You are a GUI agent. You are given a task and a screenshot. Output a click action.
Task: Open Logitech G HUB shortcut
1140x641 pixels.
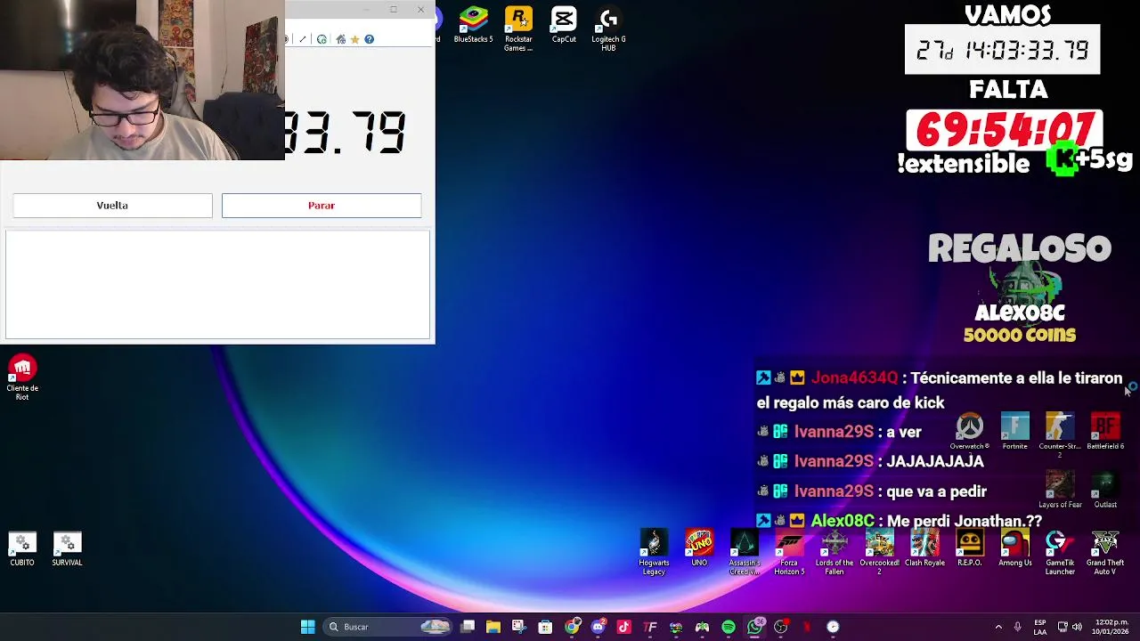pyautogui.click(x=608, y=29)
